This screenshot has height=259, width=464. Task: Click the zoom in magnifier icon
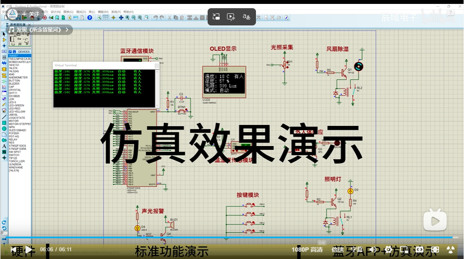click(x=127, y=18)
